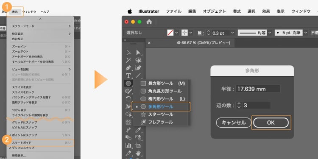Screen dimensions: 318x159
Task: Click the Home icon in Illustrator window
Action: click(149, 22)
